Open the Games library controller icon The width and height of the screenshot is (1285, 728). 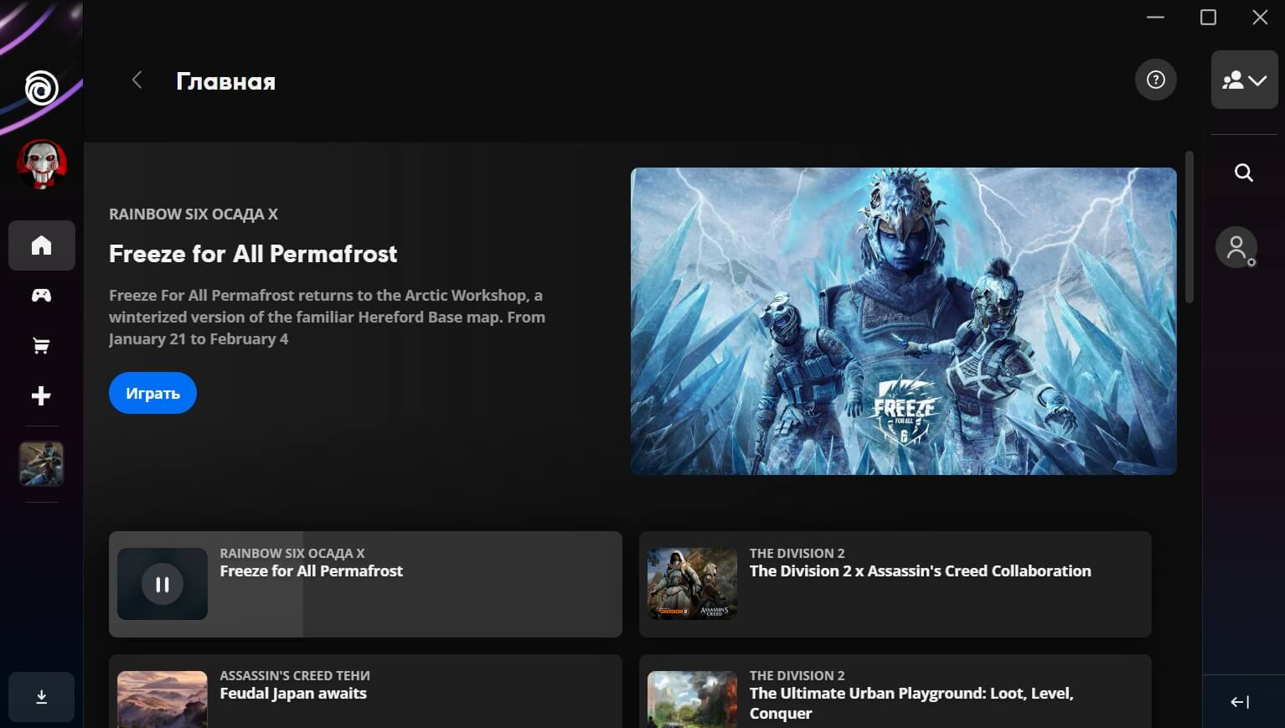pos(41,295)
